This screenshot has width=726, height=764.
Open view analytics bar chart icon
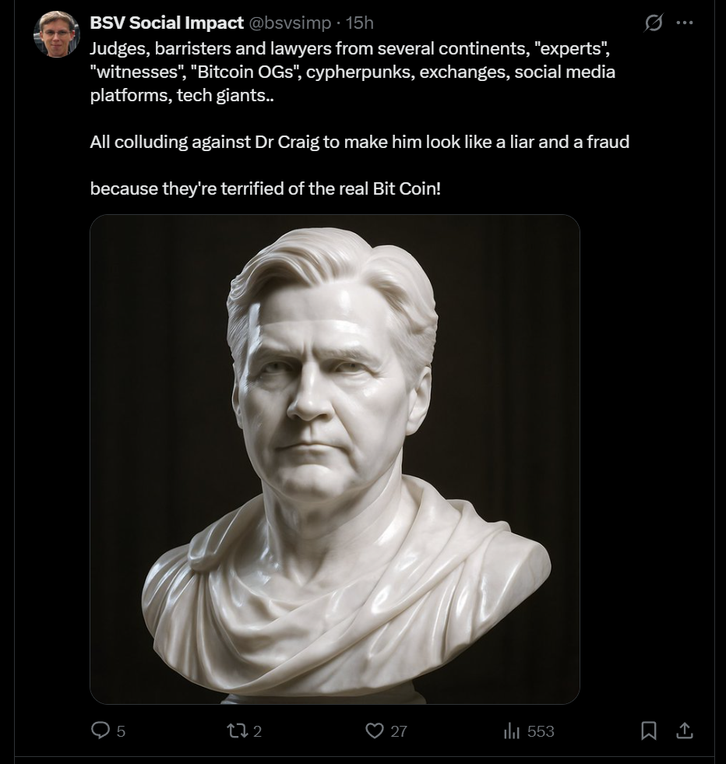coord(512,731)
